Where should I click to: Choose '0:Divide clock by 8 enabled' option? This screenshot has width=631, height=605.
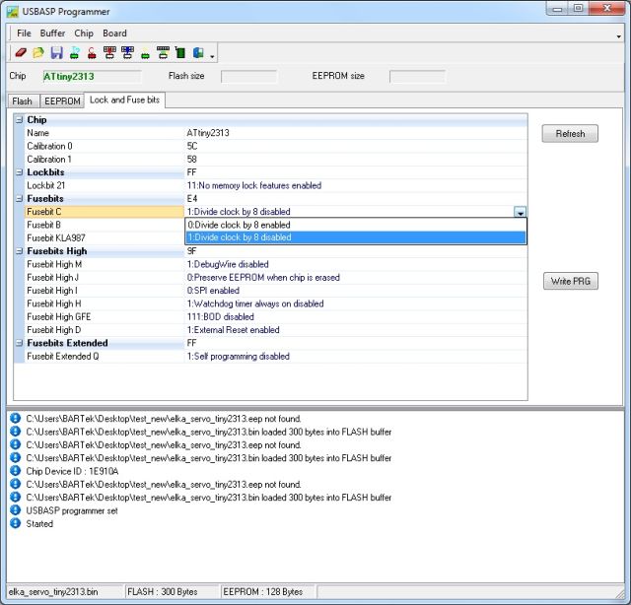pos(356,225)
